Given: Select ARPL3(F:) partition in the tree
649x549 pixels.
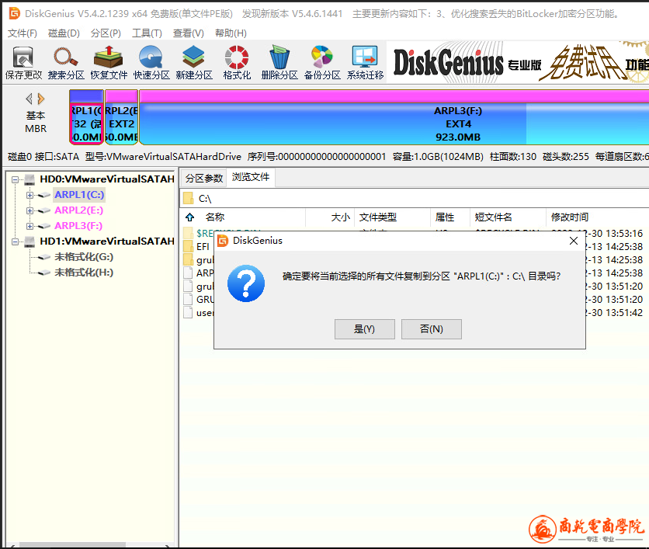Looking at the screenshot, I should [x=78, y=226].
